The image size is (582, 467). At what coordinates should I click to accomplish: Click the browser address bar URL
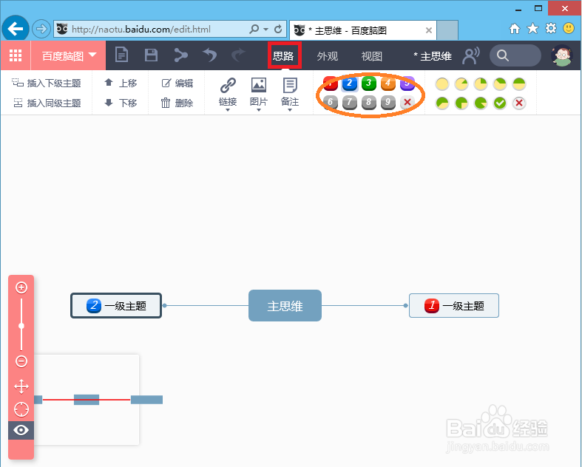click(x=141, y=29)
